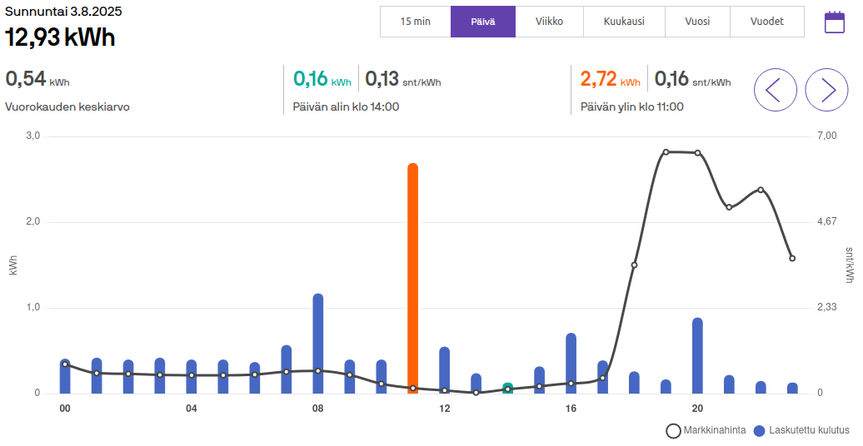This screenshot has height=446, width=863.
Task: Select the market price point at 23:00
Action: click(792, 258)
